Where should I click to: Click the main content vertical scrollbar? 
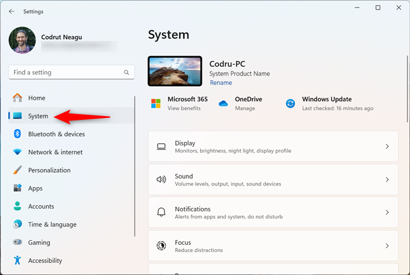(407, 89)
